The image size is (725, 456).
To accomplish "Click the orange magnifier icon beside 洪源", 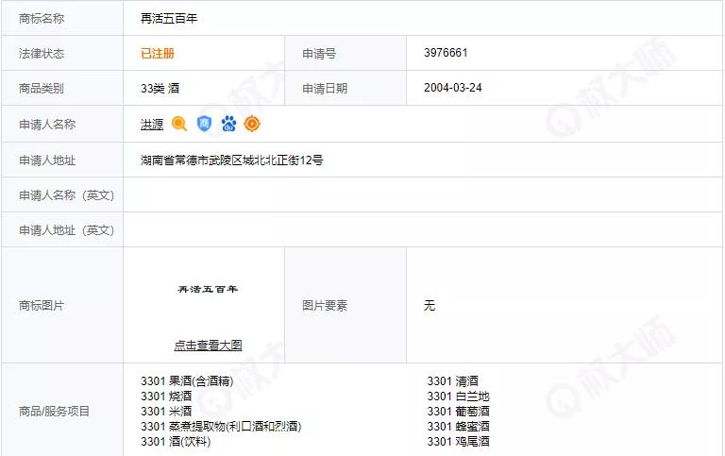I will pos(179,124).
